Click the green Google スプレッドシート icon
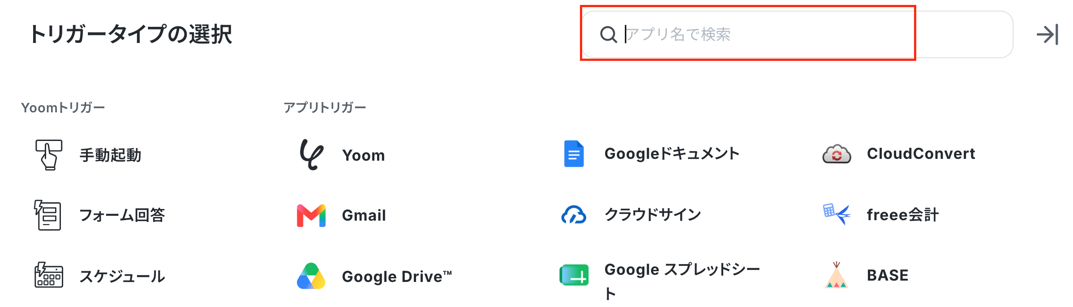The width and height of the screenshot is (1073, 307). (x=574, y=275)
